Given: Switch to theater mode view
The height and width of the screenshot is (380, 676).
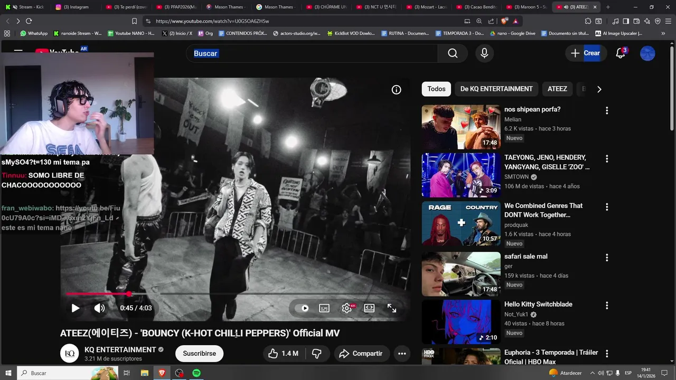Looking at the screenshot, I should tap(369, 308).
